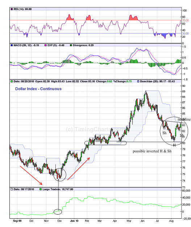The width and height of the screenshot is (191, 227).
Task: Click the purple RSI (14) legend swatch
Action: point(12,9)
